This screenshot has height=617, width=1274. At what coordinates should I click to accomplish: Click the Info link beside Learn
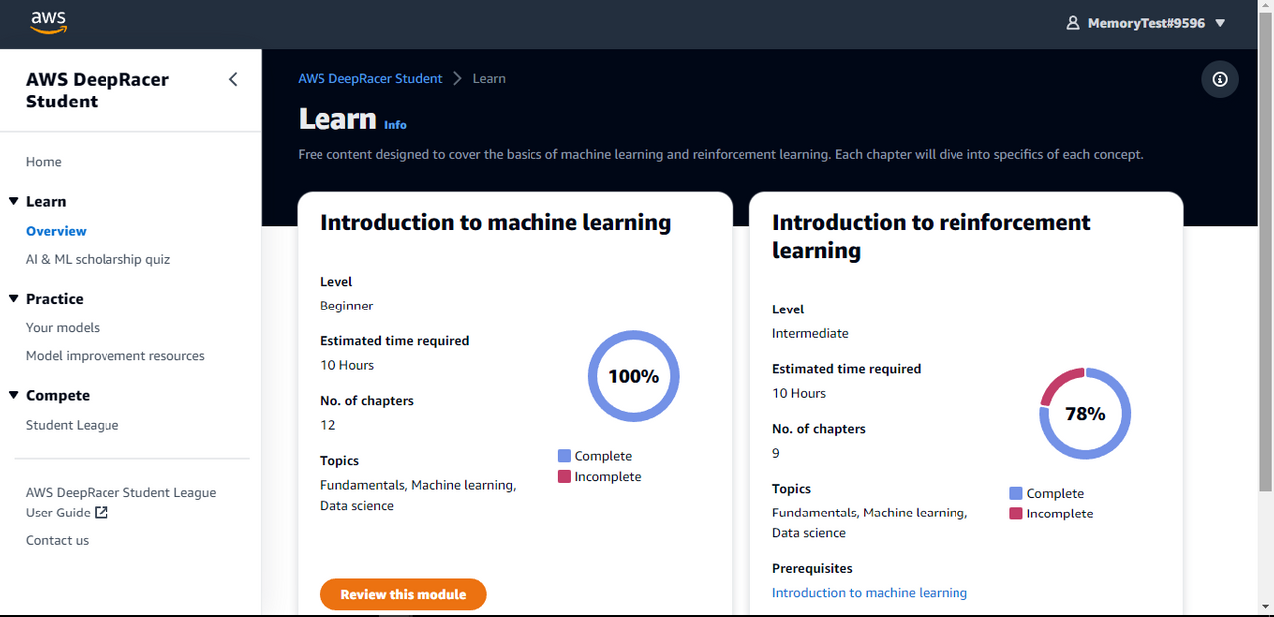coord(395,125)
